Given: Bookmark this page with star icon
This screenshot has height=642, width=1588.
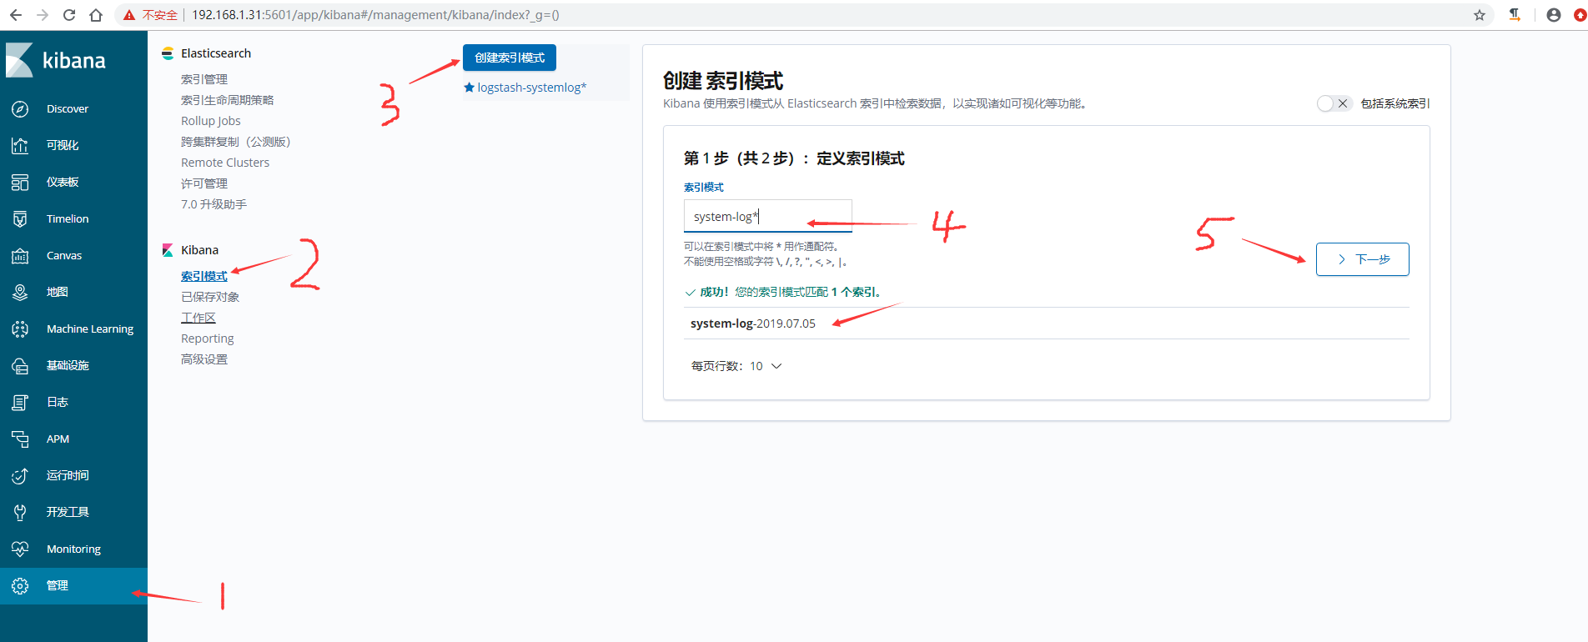Looking at the screenshot, I should (1479, 15).
